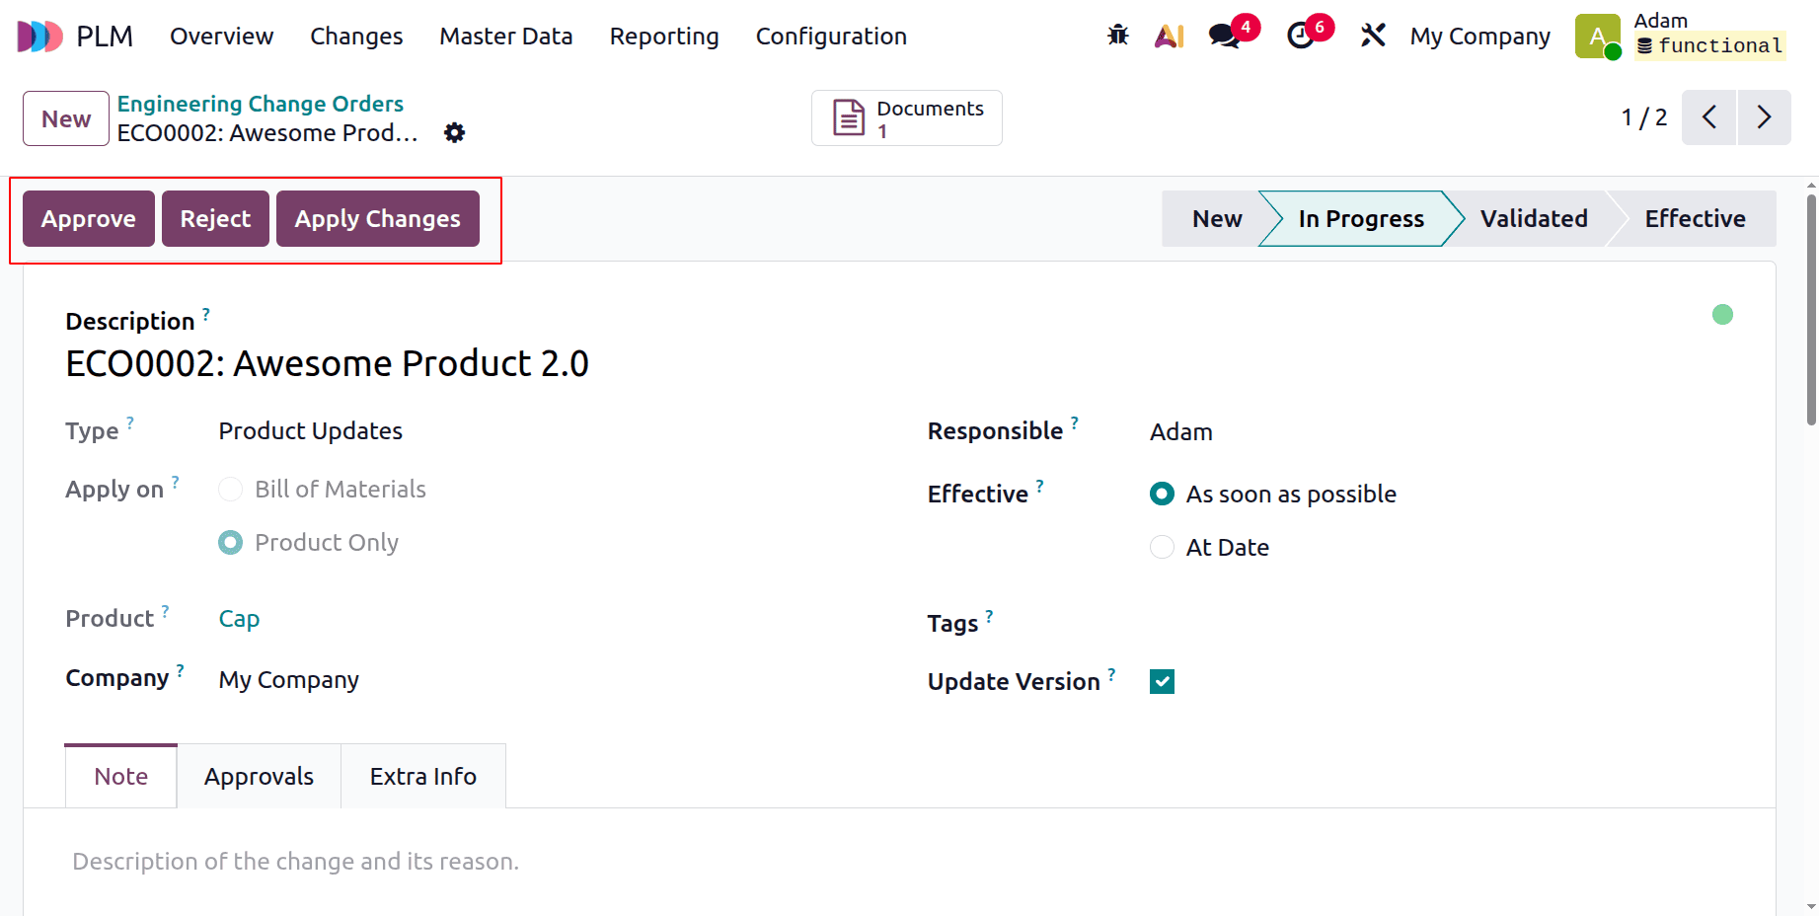The image size is (1819, 916).
Task: Click the note description text area
Action: pyautogui.click(x=899, y=862)
